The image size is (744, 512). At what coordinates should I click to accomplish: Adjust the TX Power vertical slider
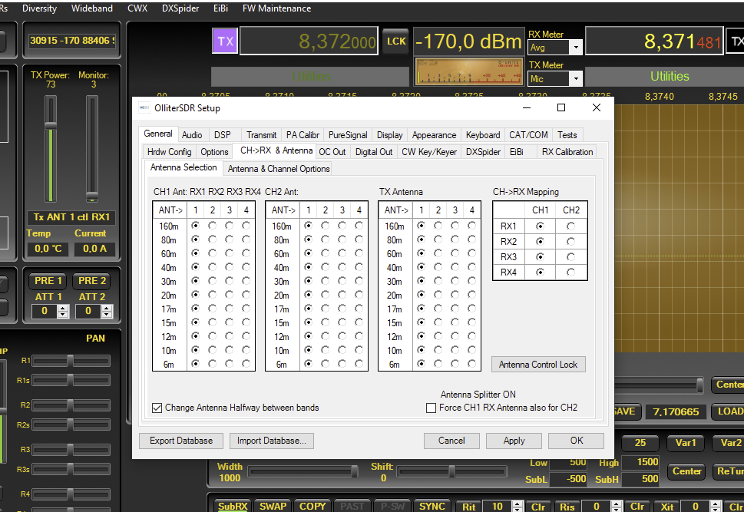pos(51,150)
